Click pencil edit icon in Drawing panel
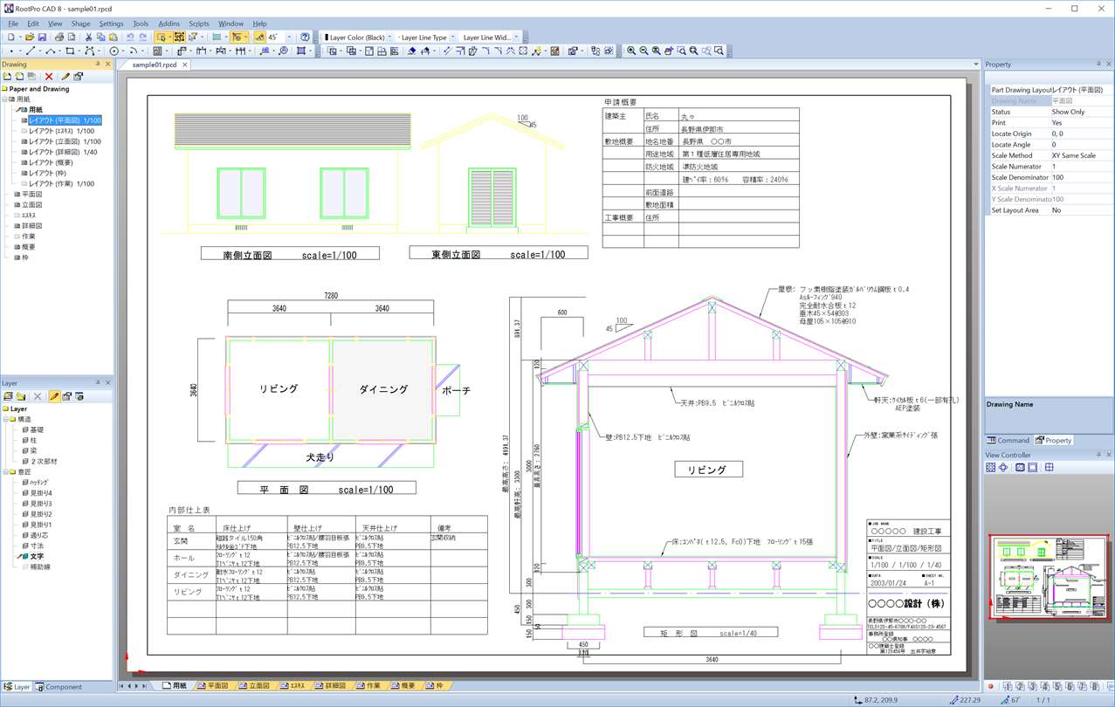The width and height of the screenshot is (1115, 707). [x=65, y=77]
